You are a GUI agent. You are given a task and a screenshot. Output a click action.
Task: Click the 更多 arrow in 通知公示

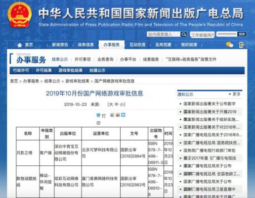(x=230, y=94)
